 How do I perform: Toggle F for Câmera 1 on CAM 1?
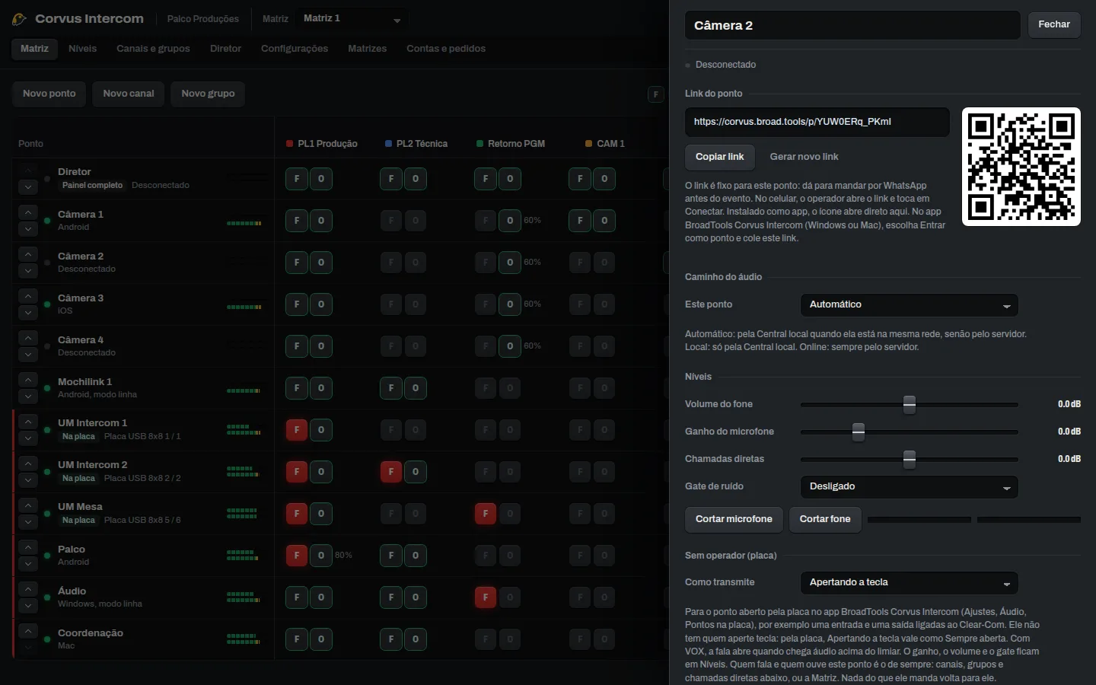point(580,221)
